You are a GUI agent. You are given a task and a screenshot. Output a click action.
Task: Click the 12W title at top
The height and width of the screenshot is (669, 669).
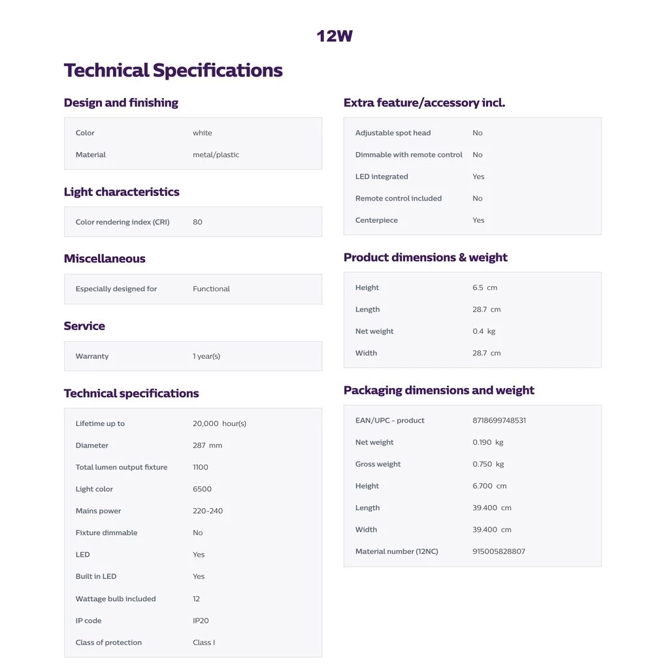coord(334,36)
